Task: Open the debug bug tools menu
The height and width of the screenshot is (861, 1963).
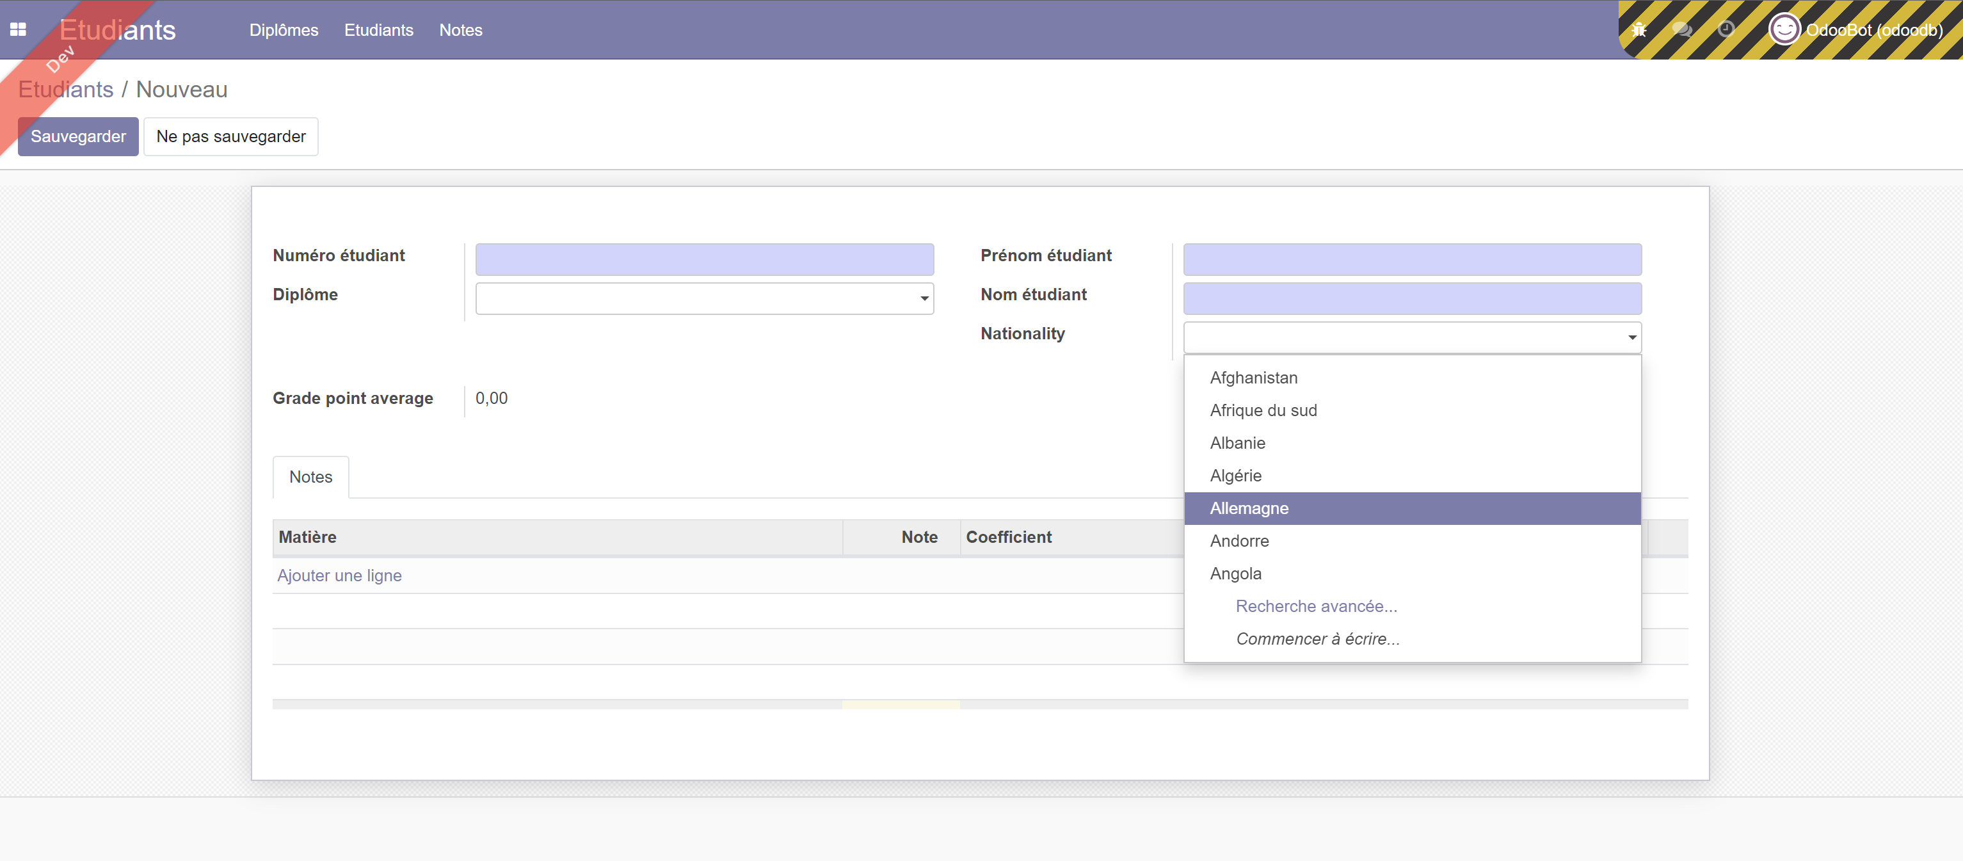Action: pyautogui.click(x=1639, y=29)
